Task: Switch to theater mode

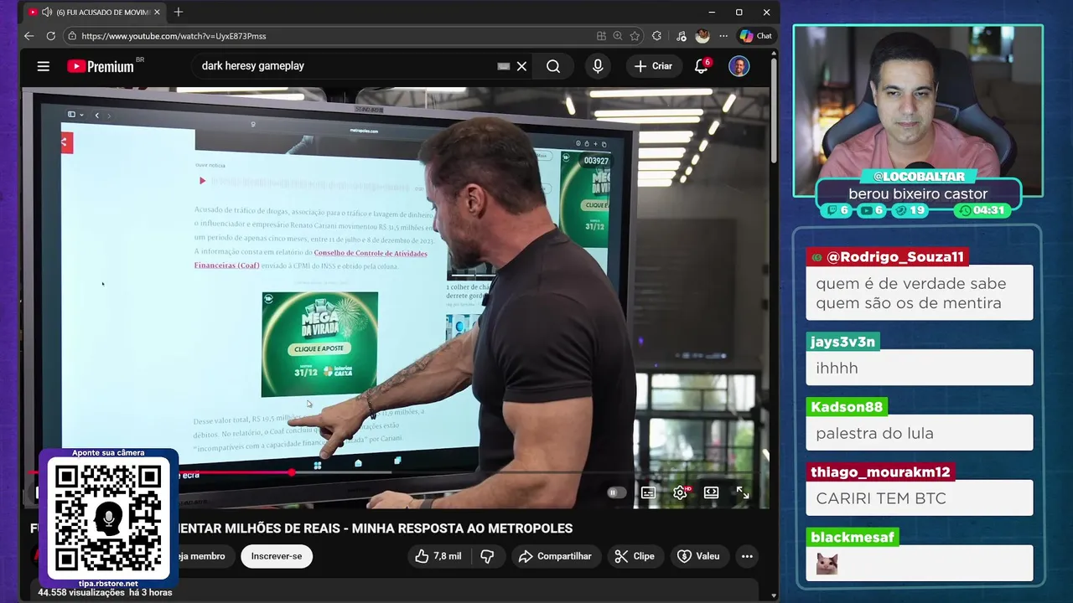Action: click(x=711, y=492)
